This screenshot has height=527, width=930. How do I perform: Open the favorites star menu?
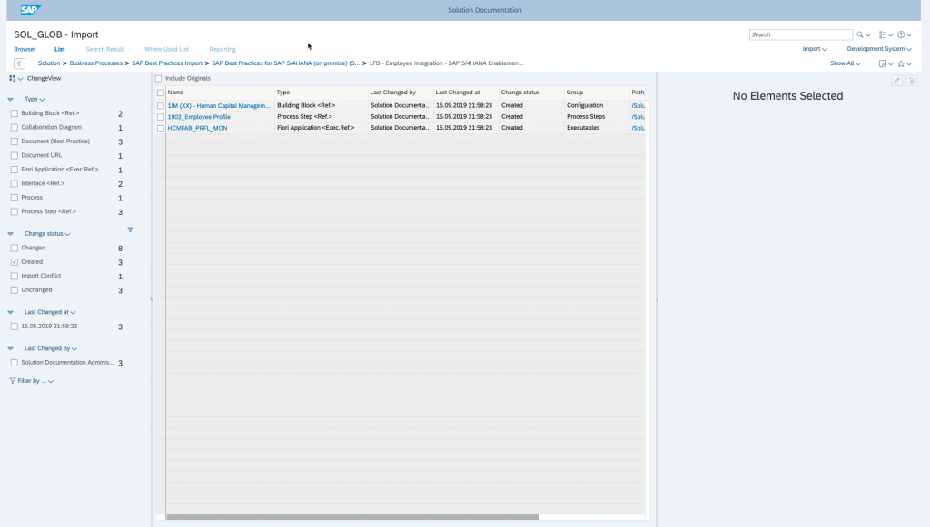coord(901,63)
